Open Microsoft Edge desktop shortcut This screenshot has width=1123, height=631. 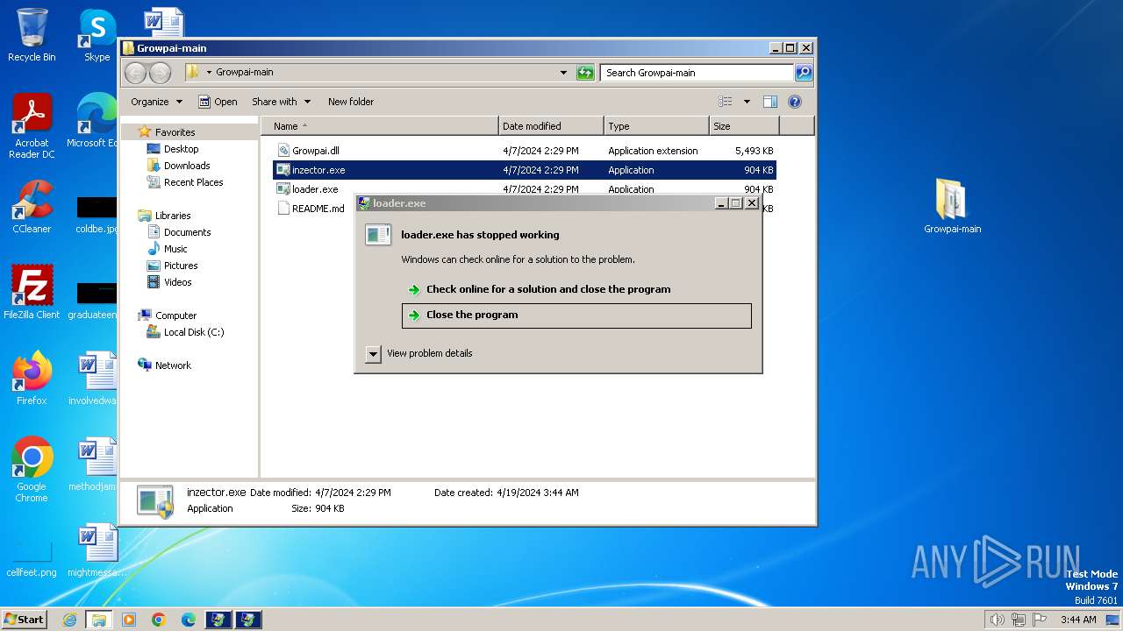tap(95, 121)
